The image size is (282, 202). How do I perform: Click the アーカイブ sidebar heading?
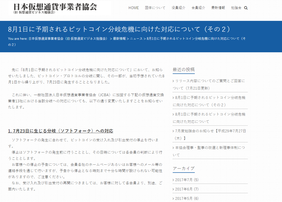tap(184, 169)
